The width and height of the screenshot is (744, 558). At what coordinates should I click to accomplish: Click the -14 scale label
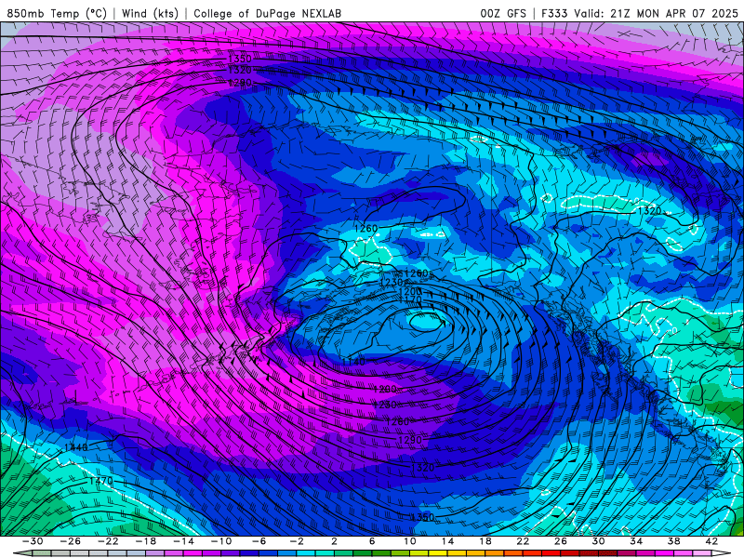[x=183, y=541]
